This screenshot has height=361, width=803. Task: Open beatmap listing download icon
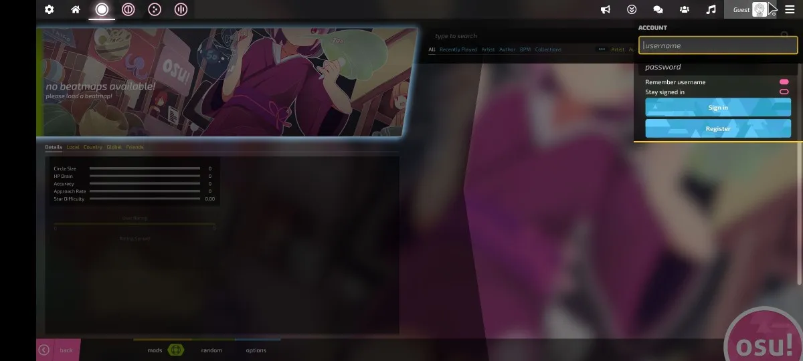pyautogui.click(x=632, y=9)
